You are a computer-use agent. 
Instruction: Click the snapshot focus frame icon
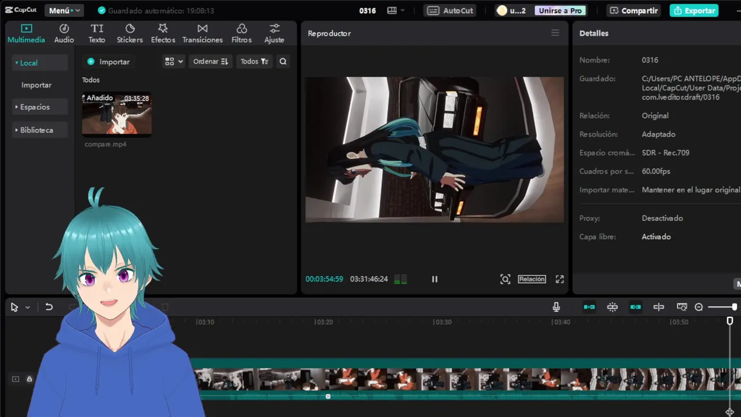pos(505,279)
